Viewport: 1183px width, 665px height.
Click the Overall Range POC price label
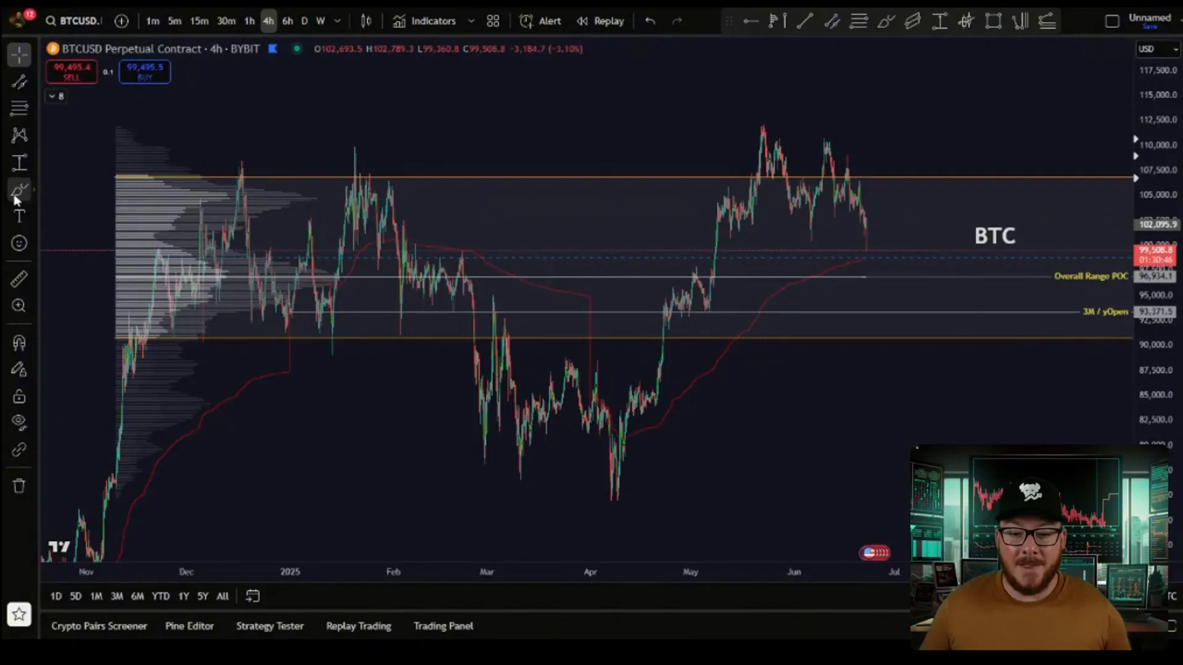pyautogui.click(x=1091, y=276)
